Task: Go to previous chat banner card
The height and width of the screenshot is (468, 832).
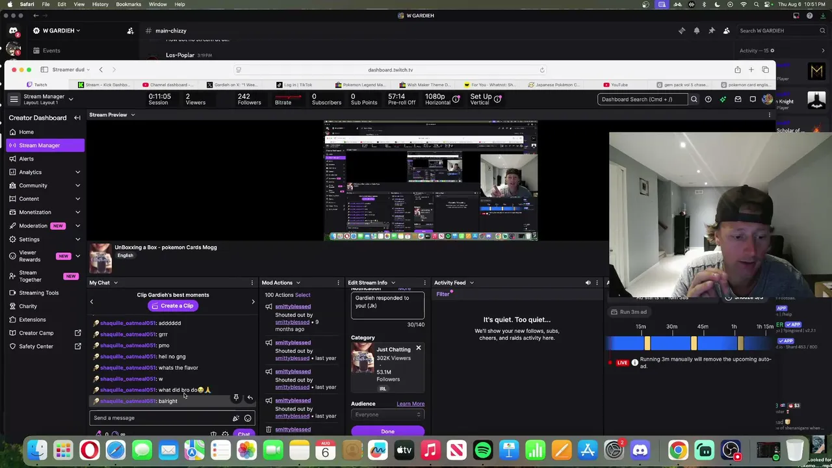Action: [x=92, y=302]
